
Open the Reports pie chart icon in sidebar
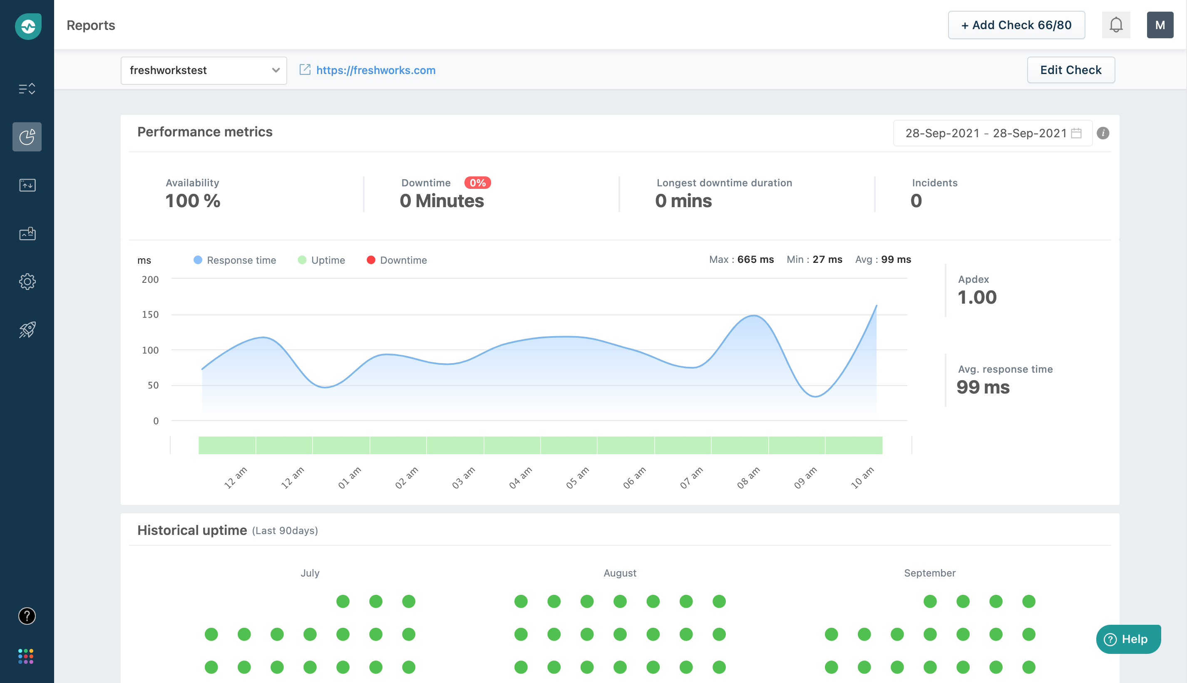click(x=27, y=136)
